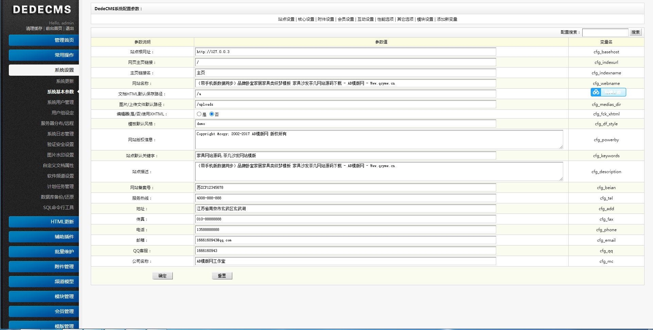This screenshot has width=653, height=330.
Task: Click the cfg_powerby variable name
Action: tap(606, 140)
